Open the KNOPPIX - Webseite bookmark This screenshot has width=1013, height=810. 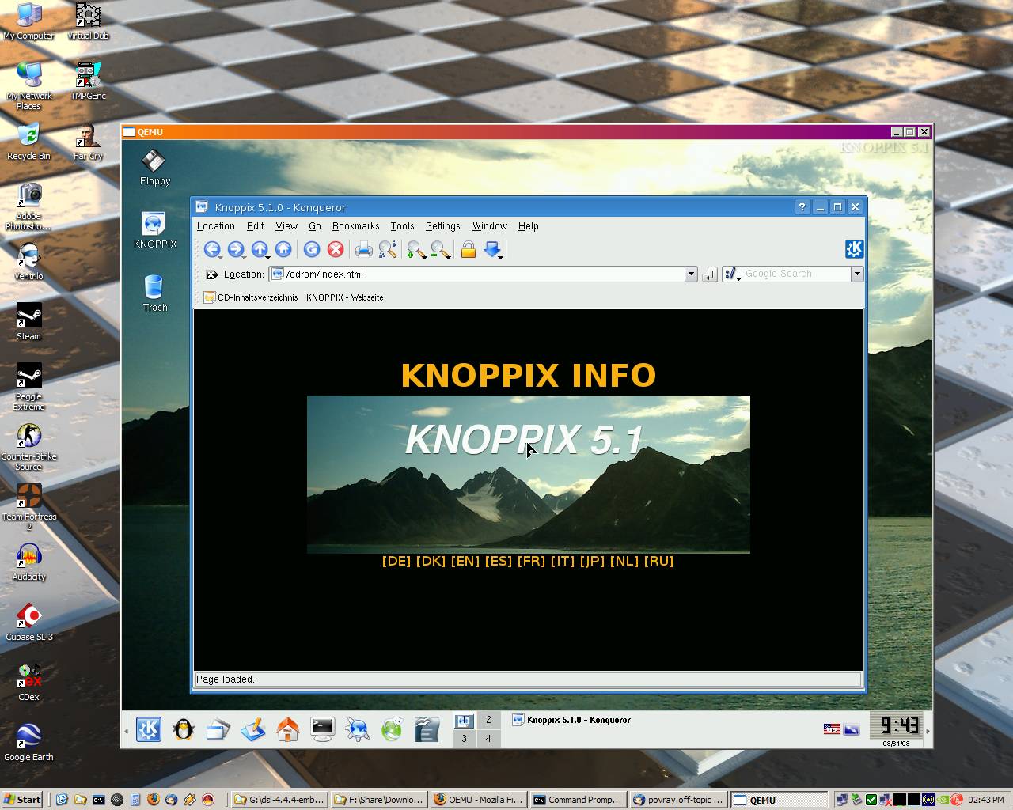[344, 297]
